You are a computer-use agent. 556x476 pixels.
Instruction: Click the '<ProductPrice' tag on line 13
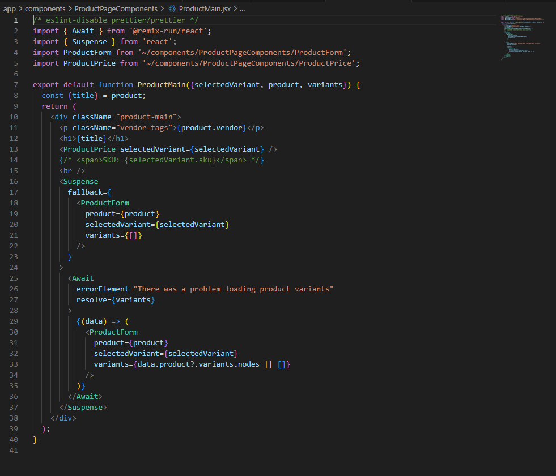click(x=87, y=149)
